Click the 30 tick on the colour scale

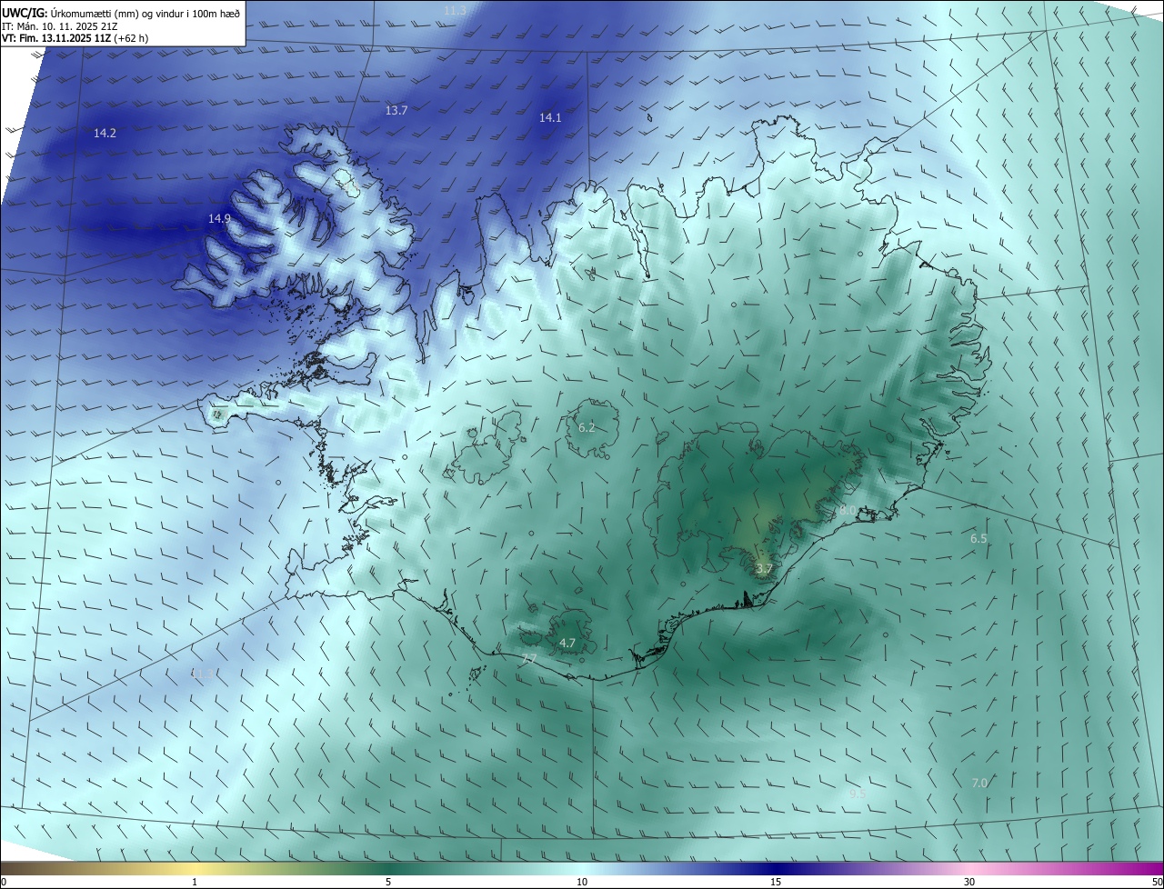click(x=969, y=882)
